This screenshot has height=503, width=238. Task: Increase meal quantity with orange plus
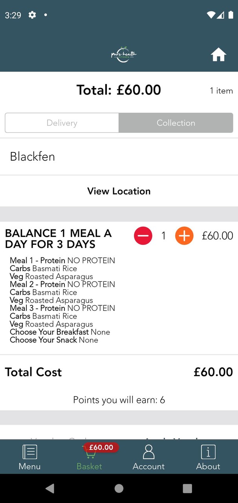point(184,236)
